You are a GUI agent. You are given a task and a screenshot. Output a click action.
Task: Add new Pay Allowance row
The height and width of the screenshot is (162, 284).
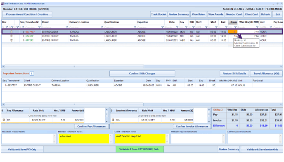[43, 116]
